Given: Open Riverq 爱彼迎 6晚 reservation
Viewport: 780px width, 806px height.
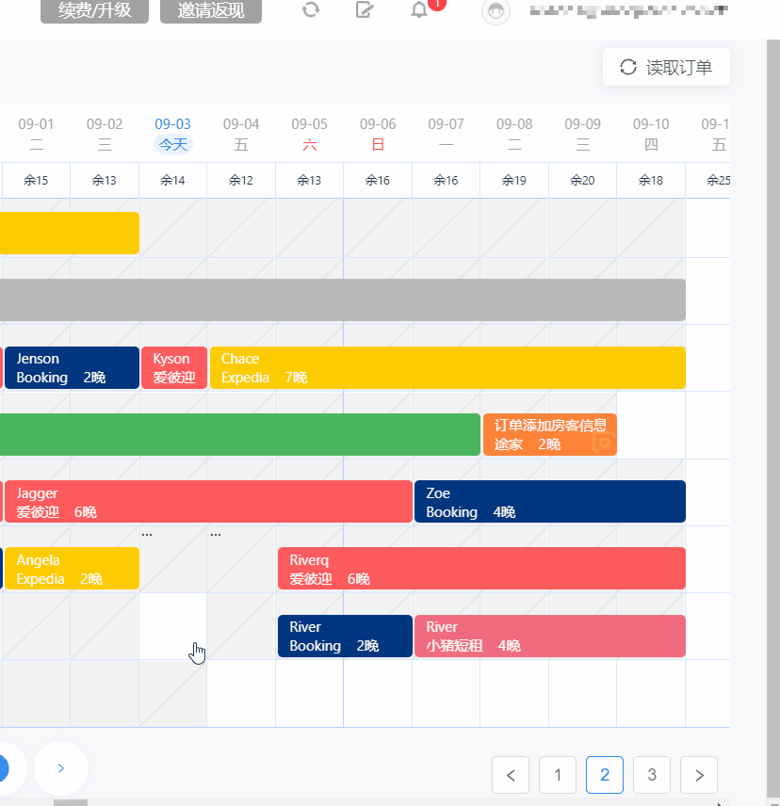Looking at the screenshot, I should (481, 569).
